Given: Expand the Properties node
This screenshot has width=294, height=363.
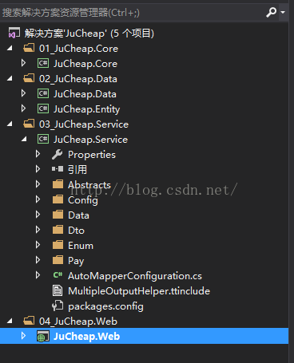Looking at the screenshot, I should (x=38, y=154).
